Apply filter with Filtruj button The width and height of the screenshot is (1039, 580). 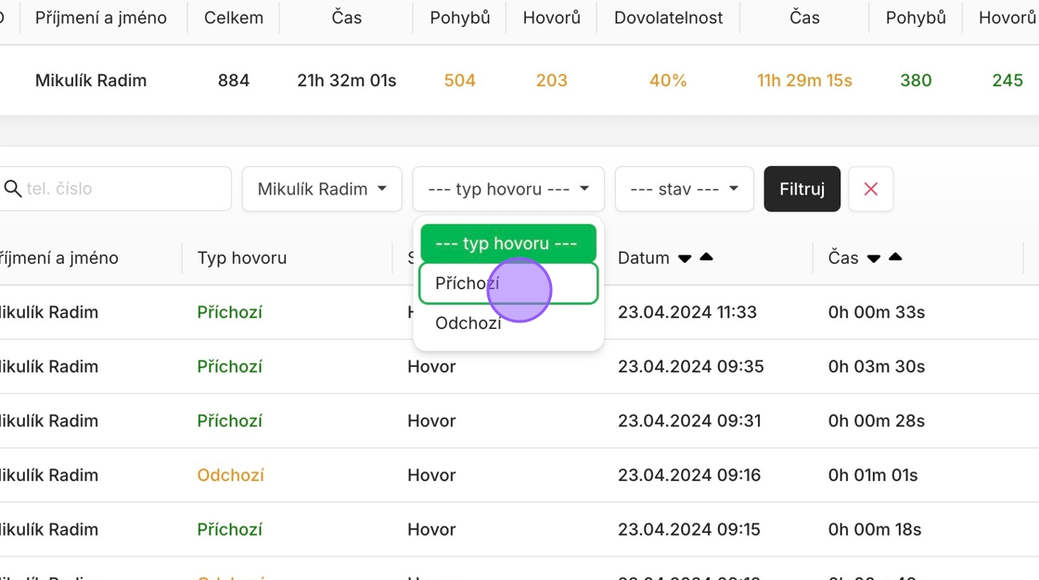coord(802,189)
